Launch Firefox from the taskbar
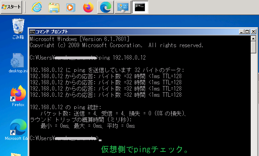 click(88, 7)
